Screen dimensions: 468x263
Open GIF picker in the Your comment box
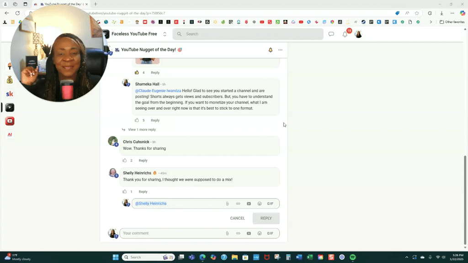coord(270,233)
